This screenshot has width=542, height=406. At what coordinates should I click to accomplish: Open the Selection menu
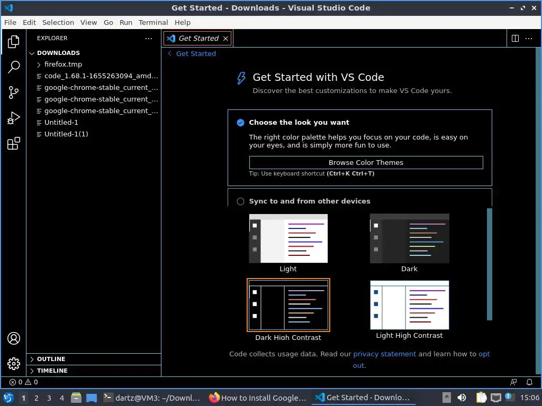click(x=58, y=22)
